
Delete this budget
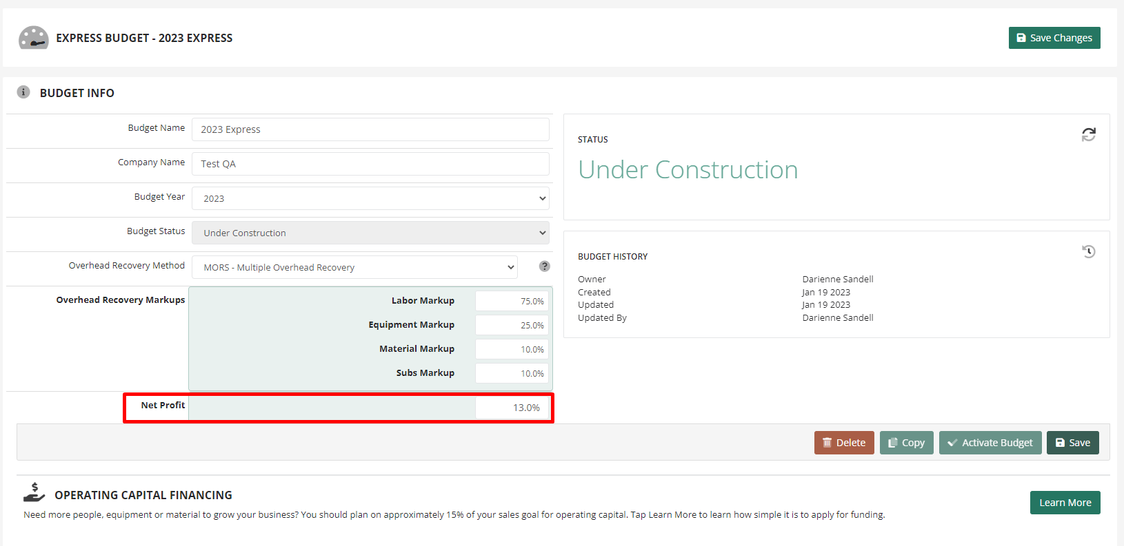[x=844, y=443]
